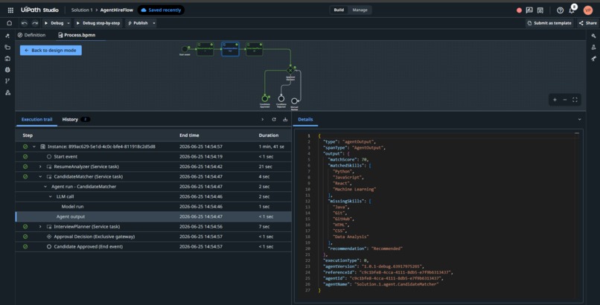The height and width of the screenshot is (305, 600).
Task: Open the Definition tab
Action: pos(31,35)
